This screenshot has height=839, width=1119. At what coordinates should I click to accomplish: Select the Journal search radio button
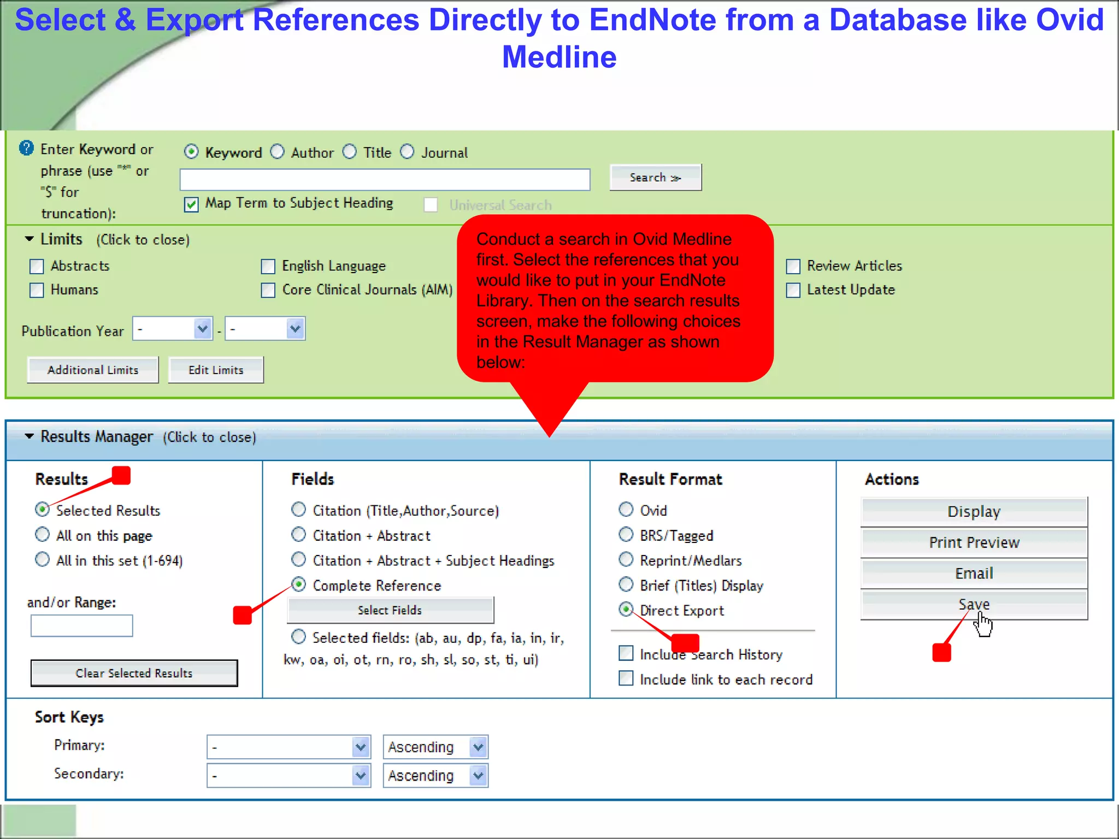[x=407, y=151]
